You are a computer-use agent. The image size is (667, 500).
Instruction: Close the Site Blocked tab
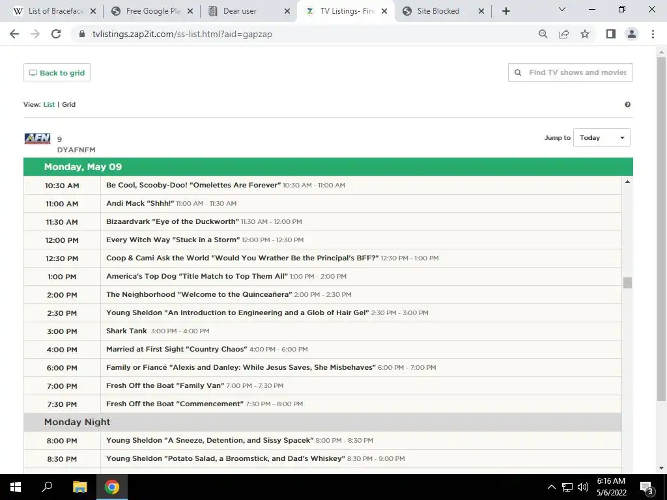[481, 11]
